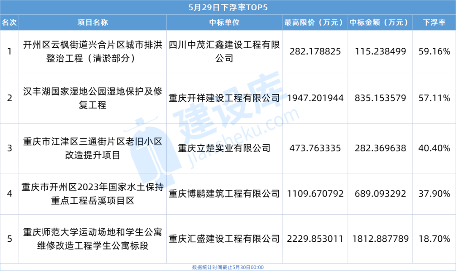Select the price ceiling value 1947.201944
Viewport: 456px width, 271px height.
pyautogui.click(x=315, y=98)
